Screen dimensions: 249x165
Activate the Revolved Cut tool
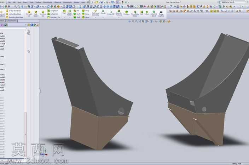(43, 14)
